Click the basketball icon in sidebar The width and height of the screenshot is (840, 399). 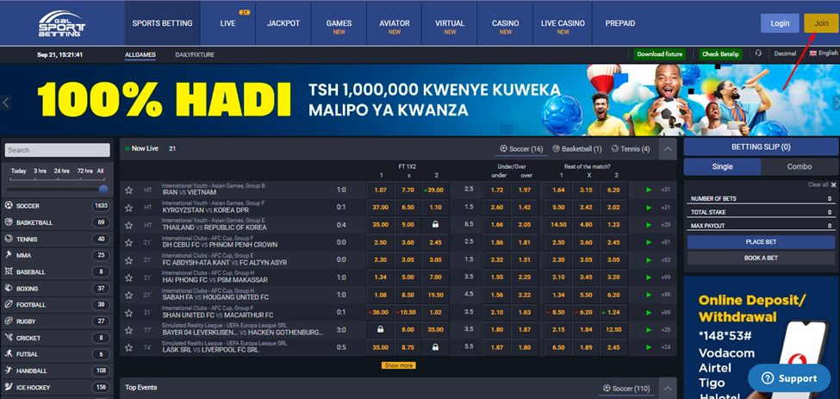click(x=9, y=222)
